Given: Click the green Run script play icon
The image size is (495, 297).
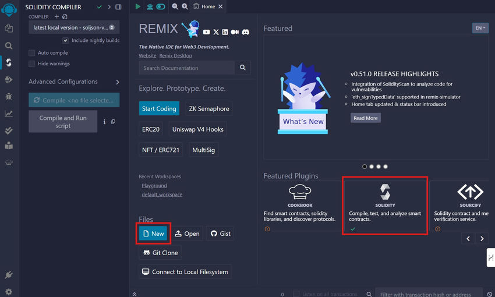Looking at the screenshot, I should [138, 6].
